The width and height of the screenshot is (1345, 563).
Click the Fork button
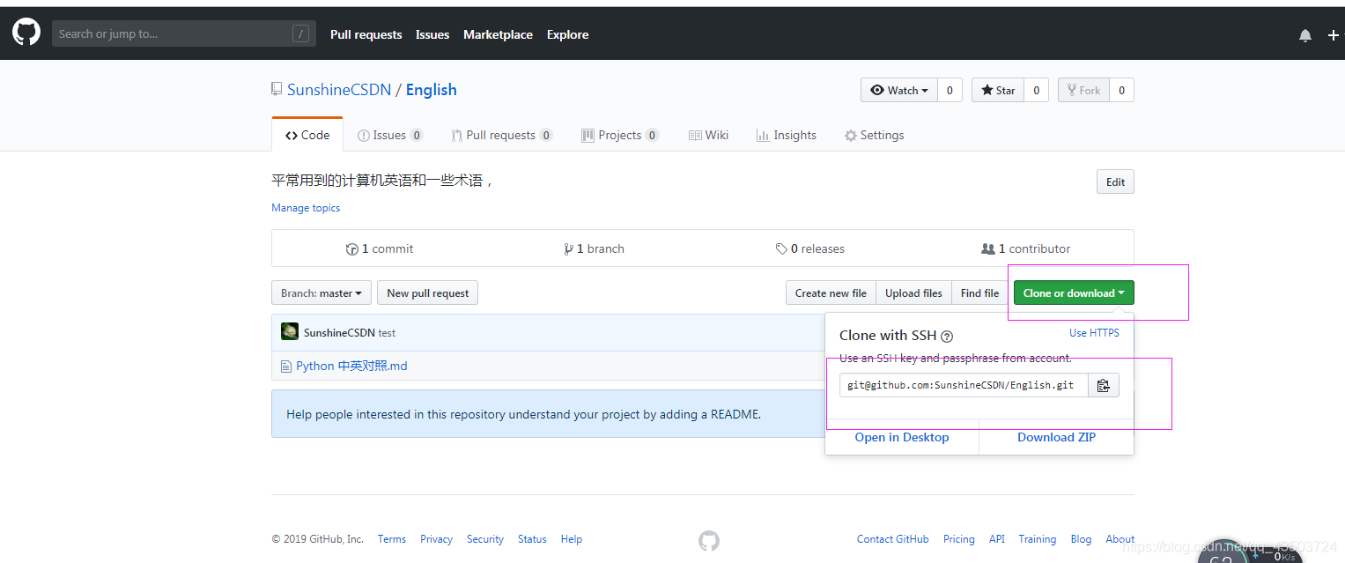click(x=1083, y=90)
